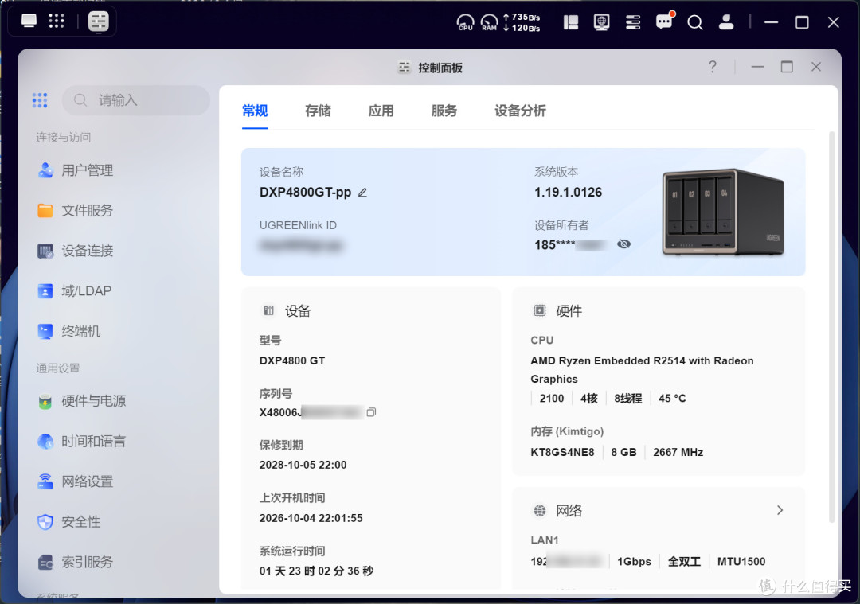Screen dimensions: 860x604
Task: Select the 常规 tab
Action: [x=255, y=111]
